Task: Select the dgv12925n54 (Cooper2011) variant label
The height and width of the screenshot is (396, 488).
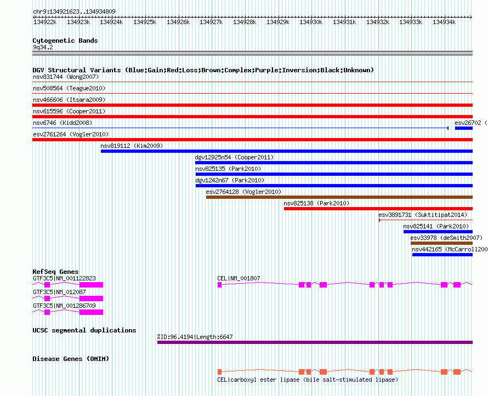Action: tap(234, 157)
